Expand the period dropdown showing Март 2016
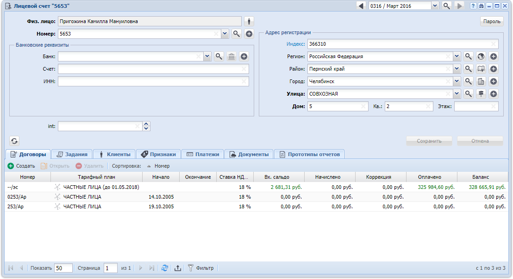This screenshot has height=279, width=513. (435, 6)
